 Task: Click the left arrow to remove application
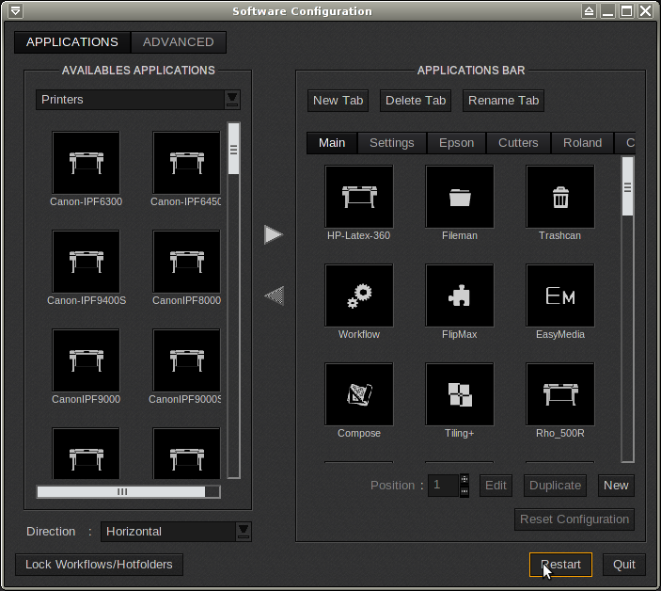point(274,295)
